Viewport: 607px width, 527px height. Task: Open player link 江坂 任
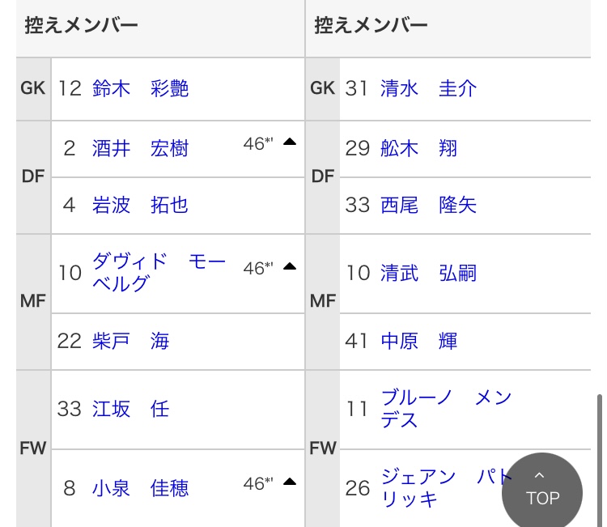[131, 409]
